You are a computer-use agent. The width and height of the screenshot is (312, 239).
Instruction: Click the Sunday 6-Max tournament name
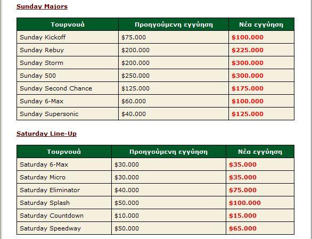tap(42, 101)
